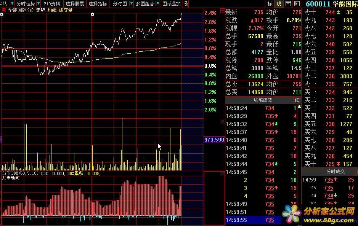Viewport: 358px width, 226px height.
Task: Open the 选择指标 menu
Action: click(x=98, y=4)
